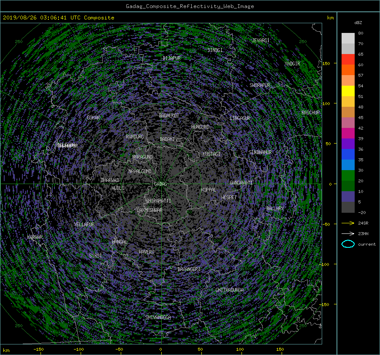Click the BAGALKOT city label
This screenshot has width=380, height=355.
(x=169, y=116)
